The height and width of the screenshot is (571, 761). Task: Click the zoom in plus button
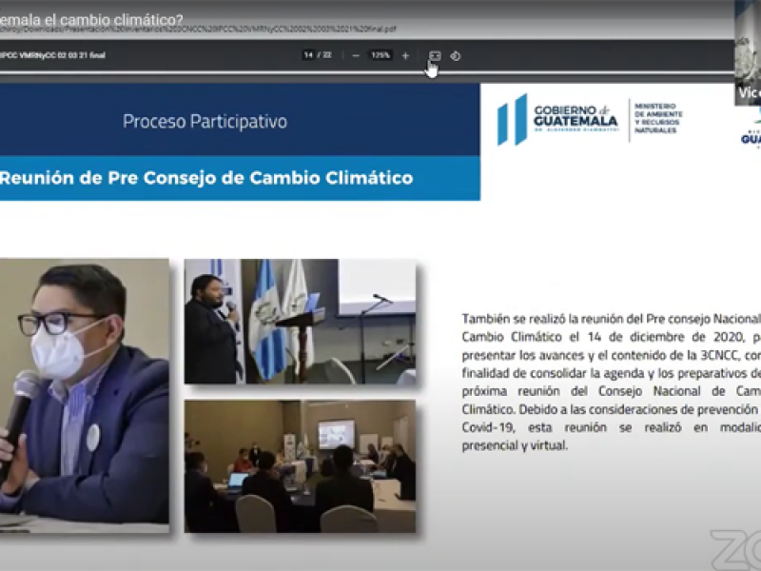(405, 55)
